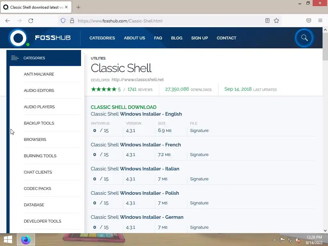The height and width of the screenshot is (246, 328).
Task: Open the Firefox hamburger menu
Action: tap(320, 20)
